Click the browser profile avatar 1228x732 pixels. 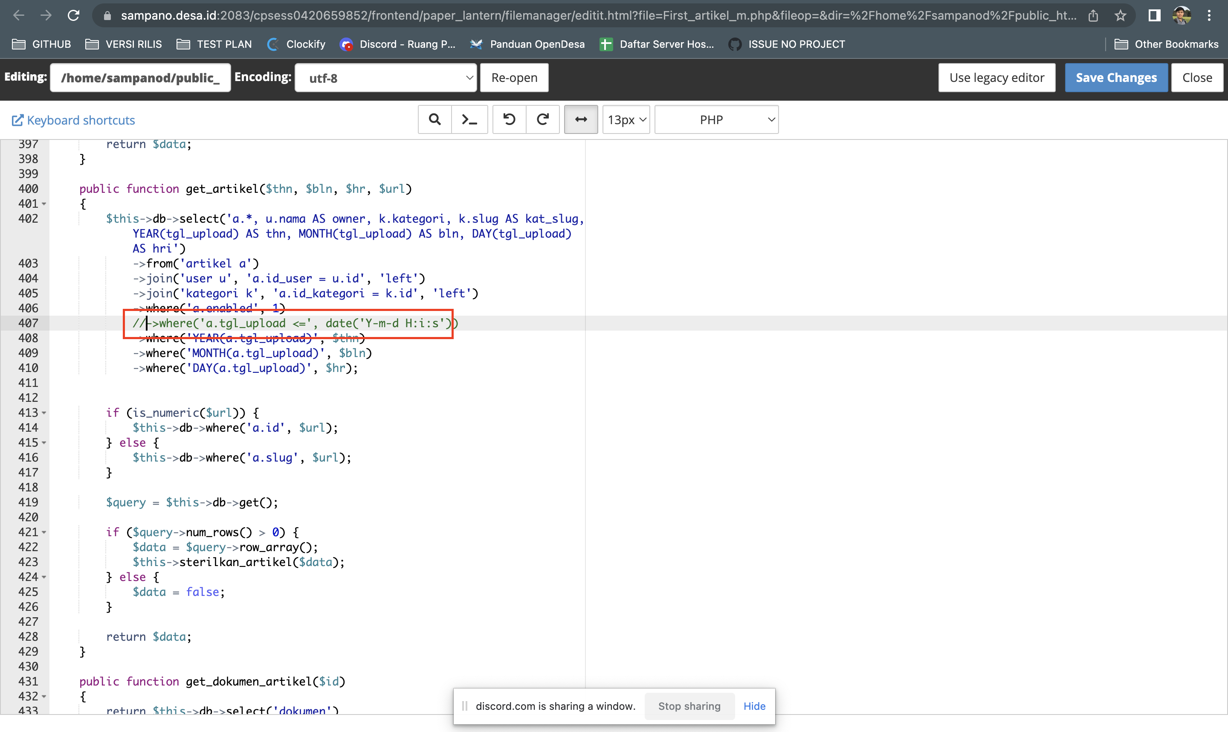1181,15
